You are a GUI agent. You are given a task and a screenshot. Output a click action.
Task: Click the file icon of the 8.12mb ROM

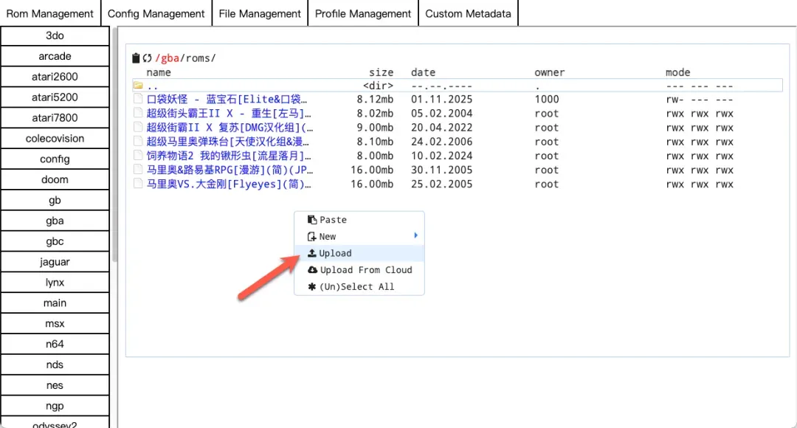click(x=137, y=100)
